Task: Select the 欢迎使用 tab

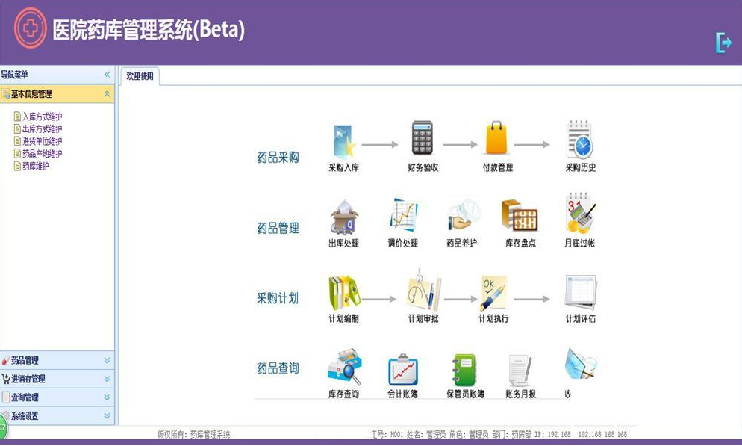Action: [140, 76]
